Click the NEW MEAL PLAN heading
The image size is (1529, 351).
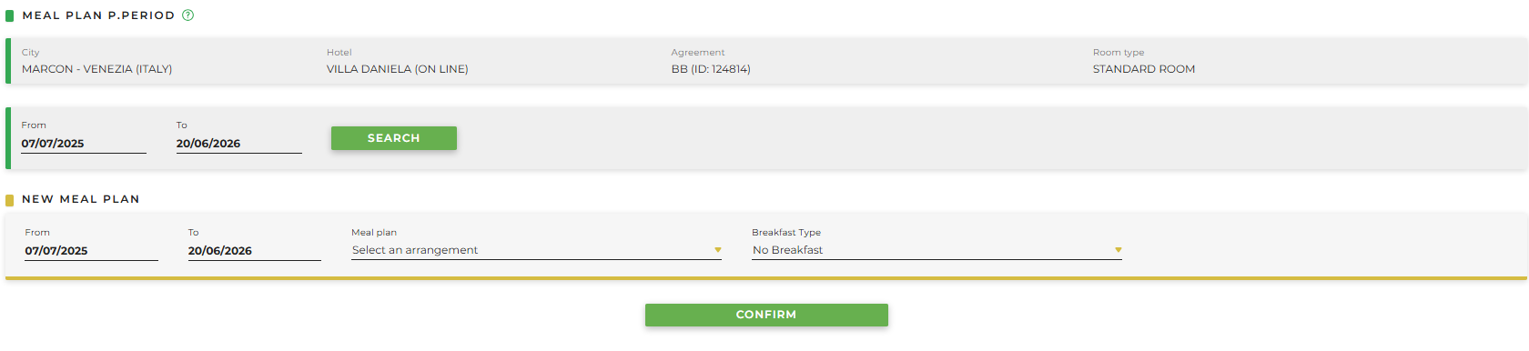pos(81,199)
